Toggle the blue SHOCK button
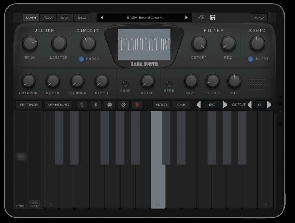 click(x=82, y=59)
